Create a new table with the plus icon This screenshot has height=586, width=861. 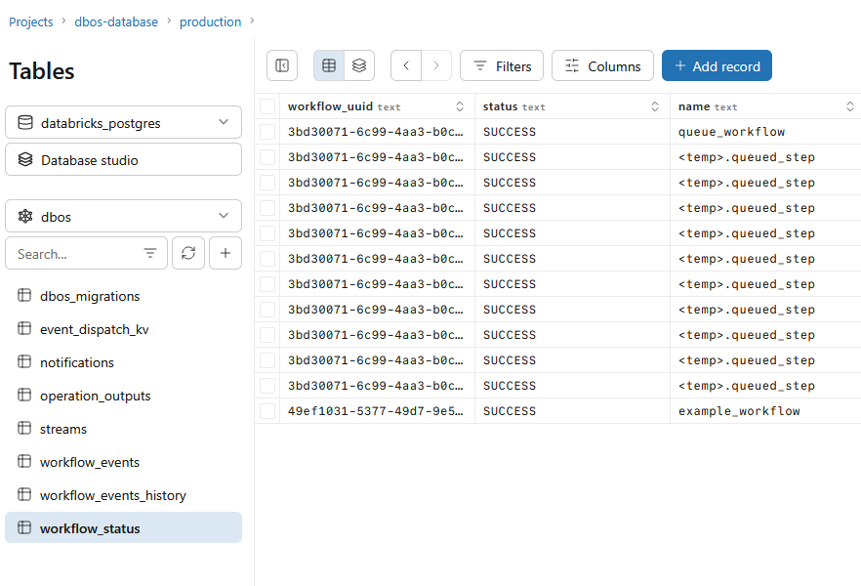(x=225, y=253)
